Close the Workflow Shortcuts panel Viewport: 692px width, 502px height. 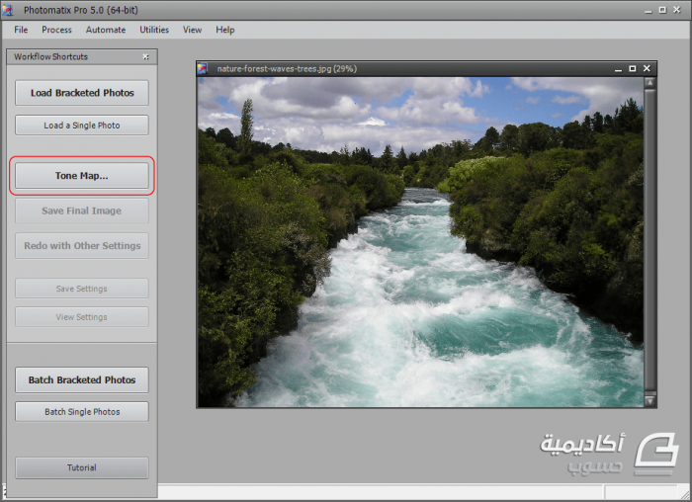(x=145, y=57)
